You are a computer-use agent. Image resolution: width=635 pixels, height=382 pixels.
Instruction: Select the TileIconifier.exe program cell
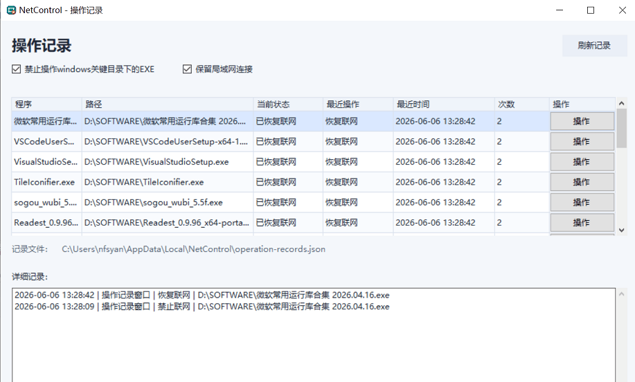pos(46,182)
